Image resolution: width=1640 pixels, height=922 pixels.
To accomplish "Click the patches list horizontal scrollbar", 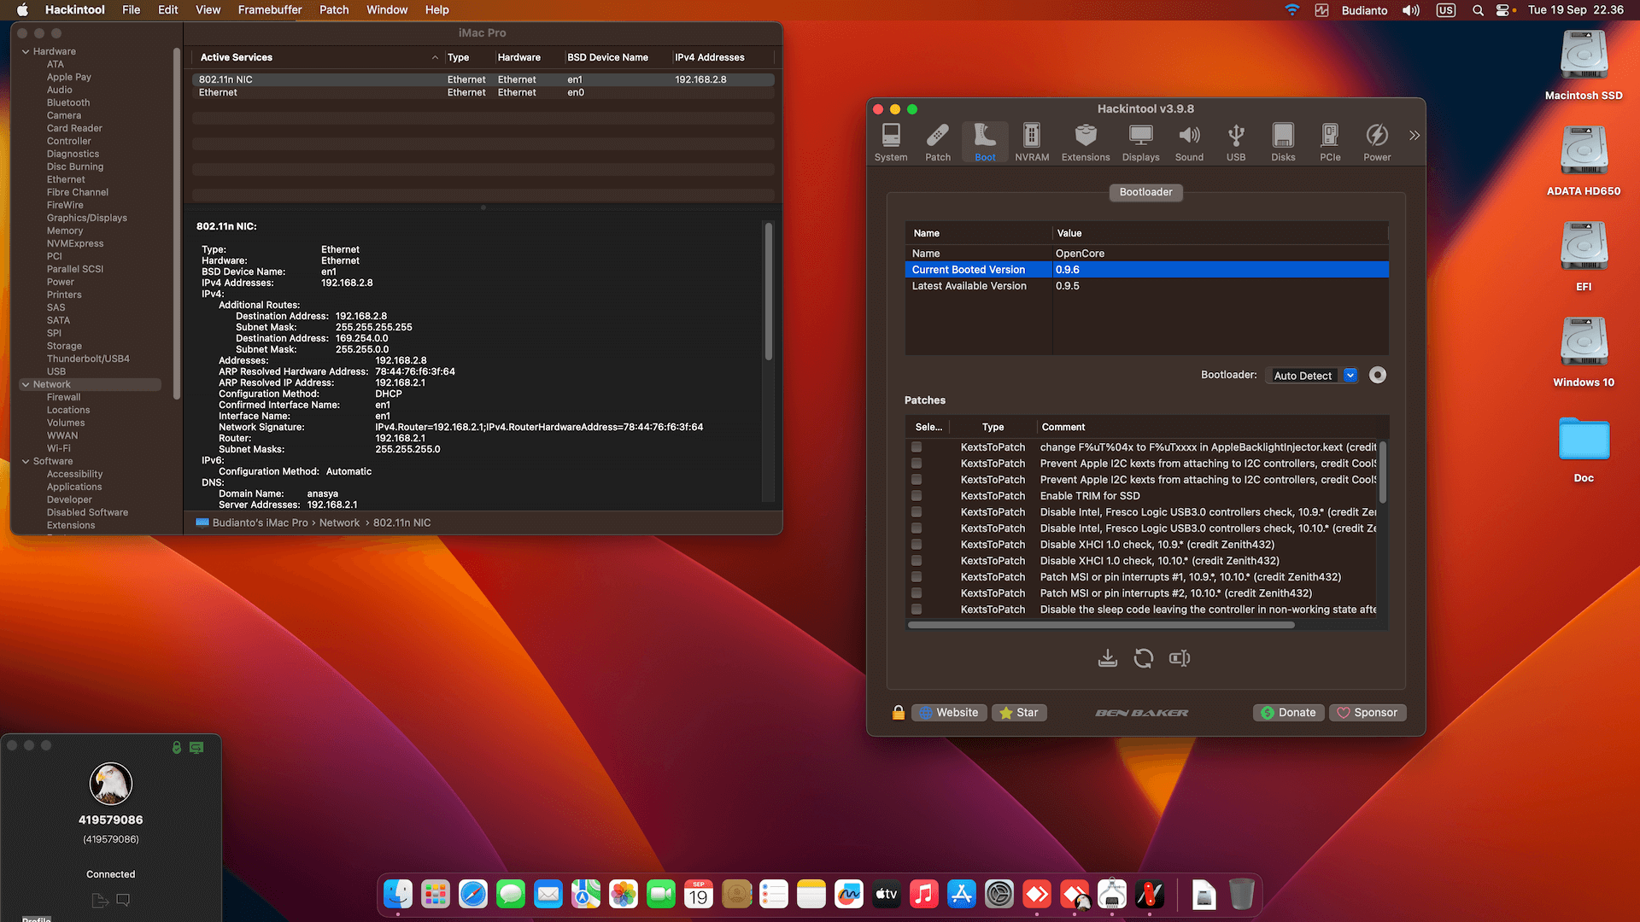I will click(x=1100, y=625).
